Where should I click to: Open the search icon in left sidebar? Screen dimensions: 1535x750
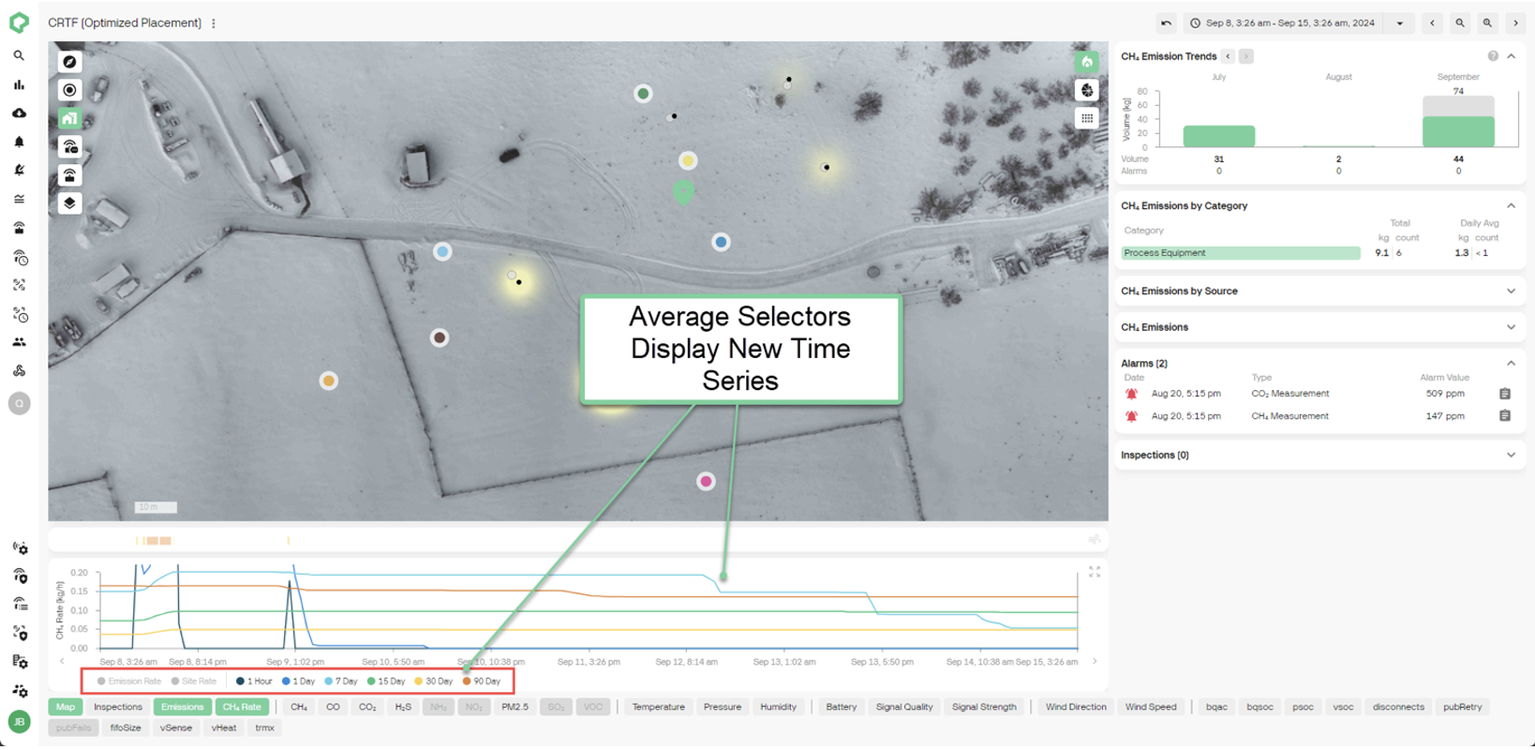19,56
